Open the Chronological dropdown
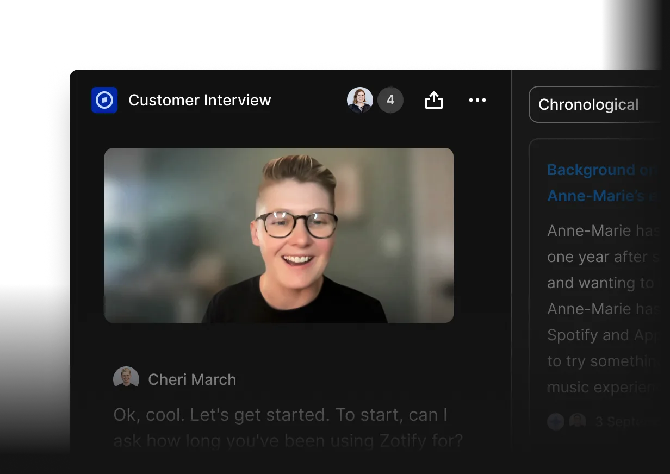This screenshot has height=474, width=670. click(599, 104)
